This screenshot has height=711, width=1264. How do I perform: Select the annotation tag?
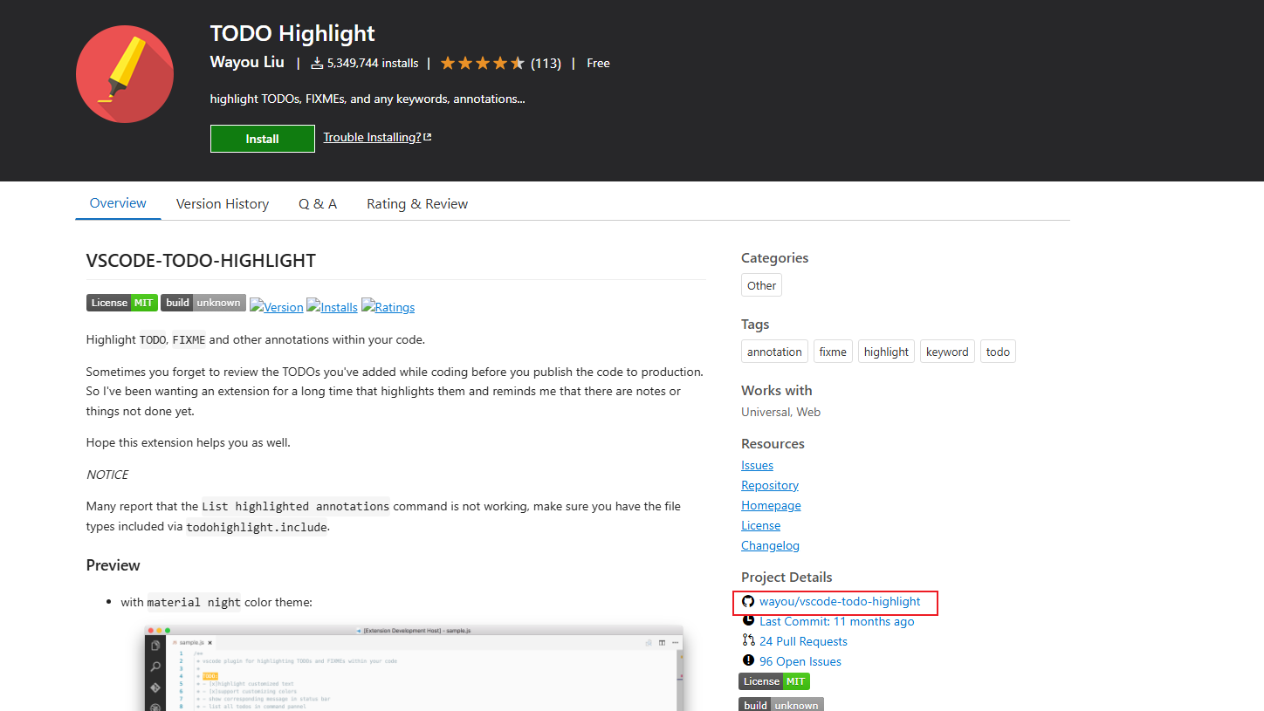(774, 352)
